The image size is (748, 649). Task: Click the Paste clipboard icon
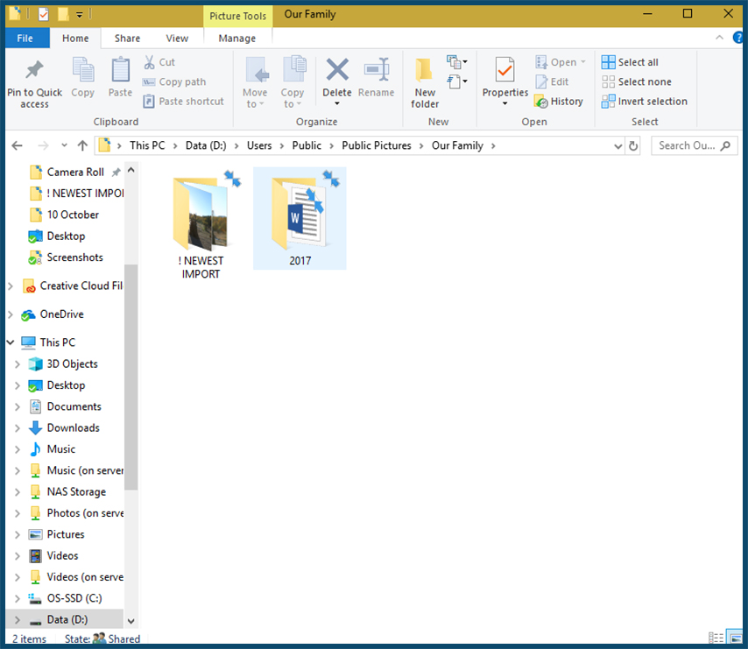pyautogui.click(x=120, y=70)
